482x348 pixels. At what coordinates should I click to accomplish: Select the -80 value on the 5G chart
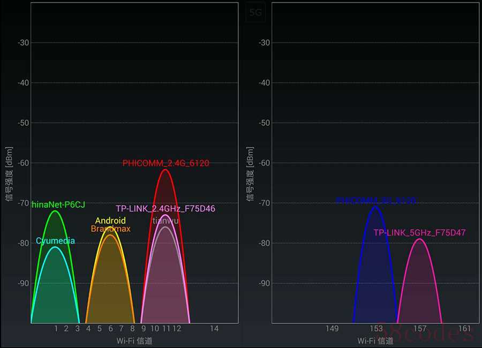pos(265,243)
